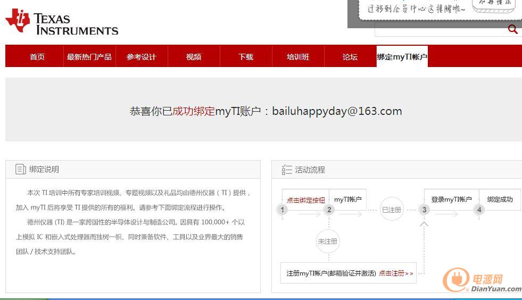Open the 培训班 menu item
522x300 pixels.
point(298,56)
